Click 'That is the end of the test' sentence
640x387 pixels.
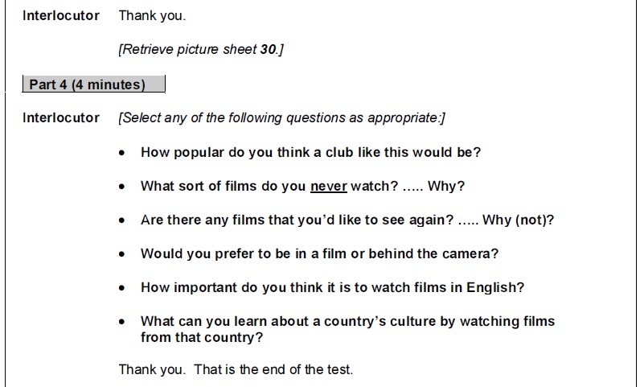[x=274, y=370]
